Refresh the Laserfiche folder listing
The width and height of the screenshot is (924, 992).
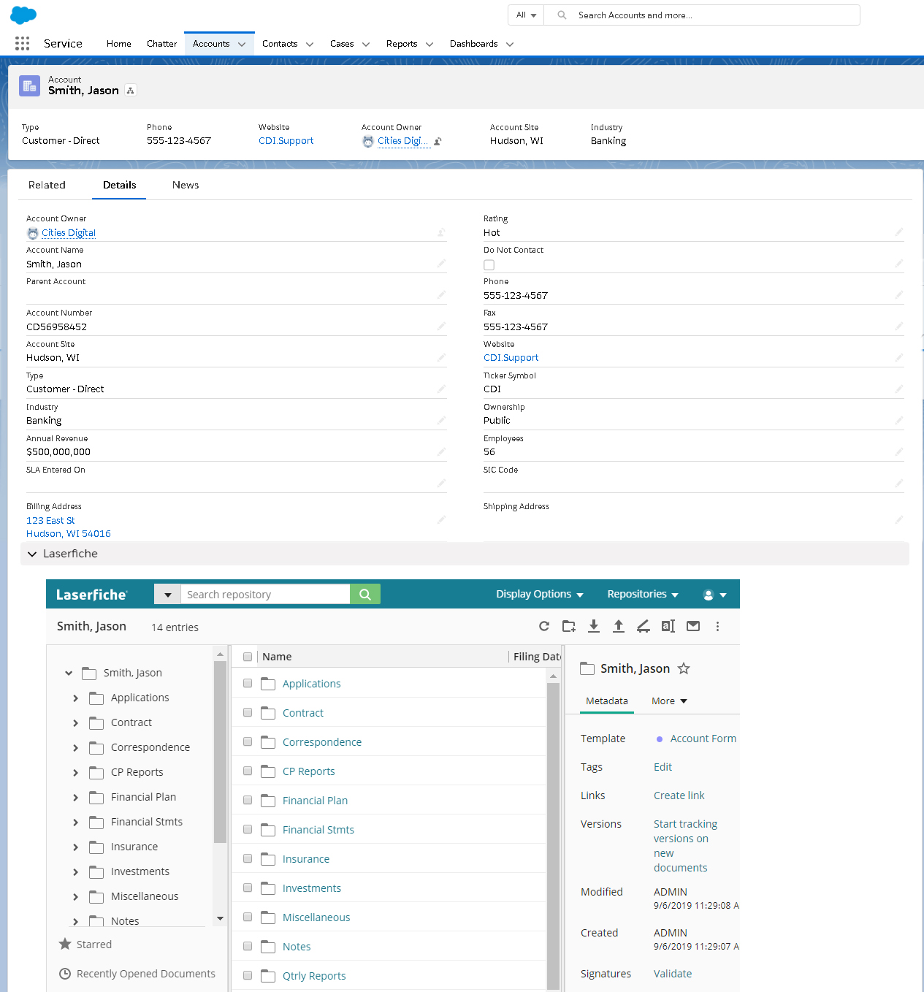pos(544,626)
